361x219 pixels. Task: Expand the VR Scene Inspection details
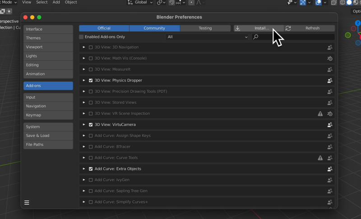tap(84, 113)
